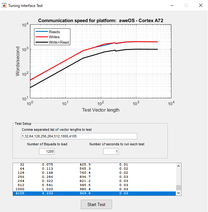This screenshot has width=208, height=212.
Task: Click the black Write+Read legend entry
Action: click(x=59, y=42)
